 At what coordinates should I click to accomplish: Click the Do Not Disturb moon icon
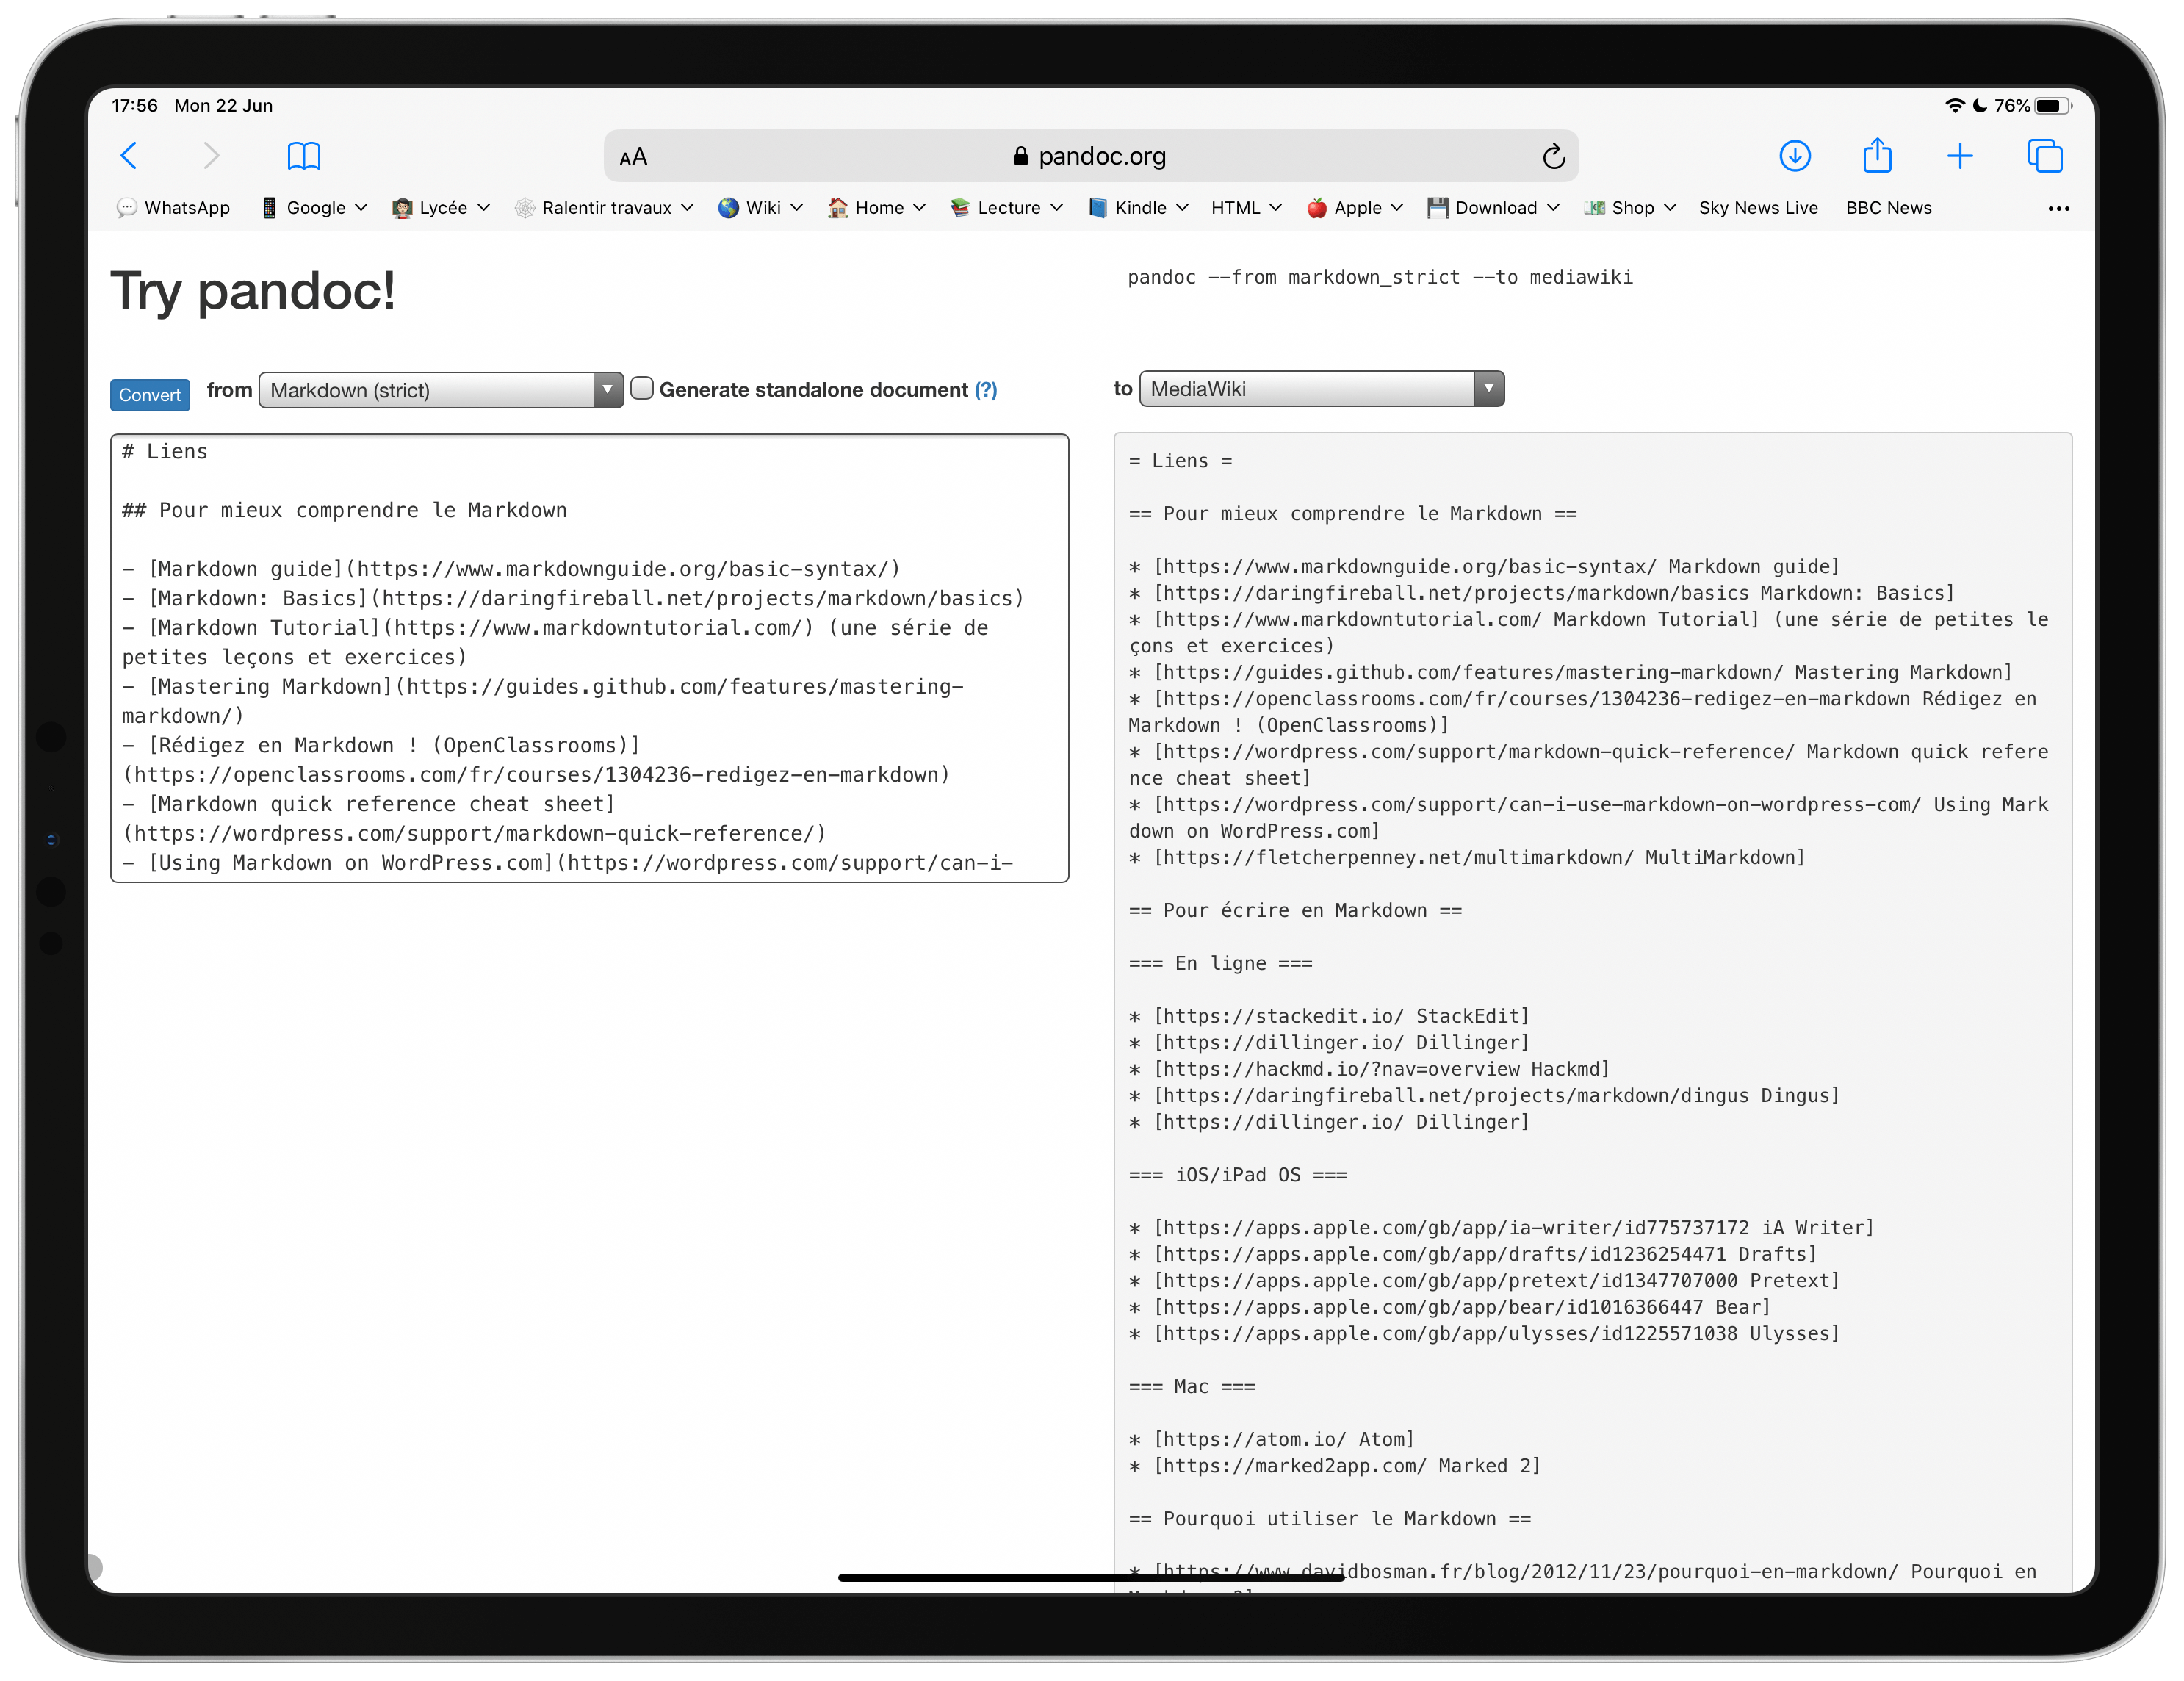[x=1980, y=106]
